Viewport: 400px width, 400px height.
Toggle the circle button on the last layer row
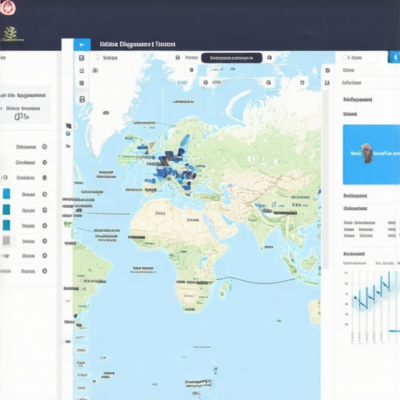point(45,271)
